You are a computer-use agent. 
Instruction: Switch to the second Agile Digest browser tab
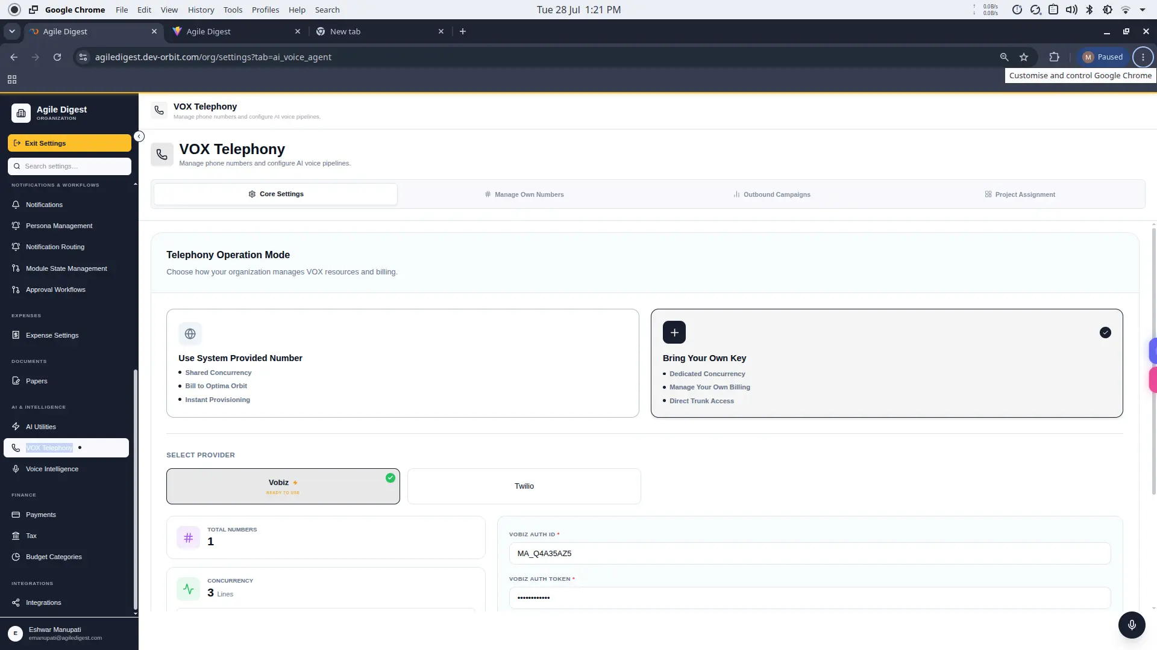pyautogui.click(x=236, y=31)
